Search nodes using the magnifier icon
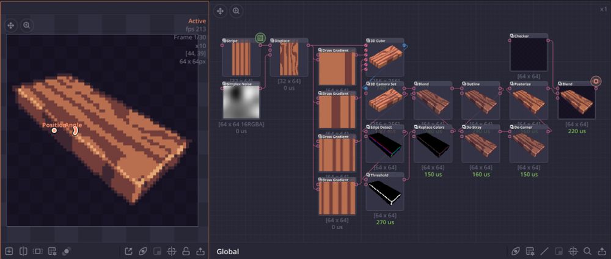Viewport: 611px width, 259px height. click(587, 251)
